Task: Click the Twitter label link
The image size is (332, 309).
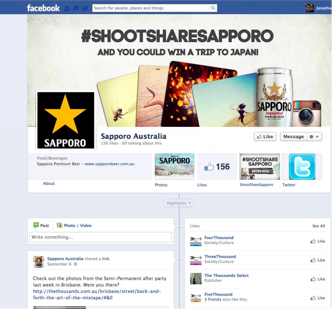Action: pyautogui.click(x=289, y=185)
